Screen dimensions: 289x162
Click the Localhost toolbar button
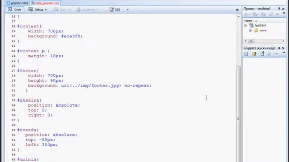point(86,9)
